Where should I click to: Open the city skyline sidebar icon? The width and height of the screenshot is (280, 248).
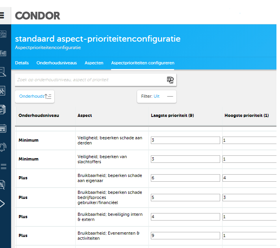tap(3, 34)
